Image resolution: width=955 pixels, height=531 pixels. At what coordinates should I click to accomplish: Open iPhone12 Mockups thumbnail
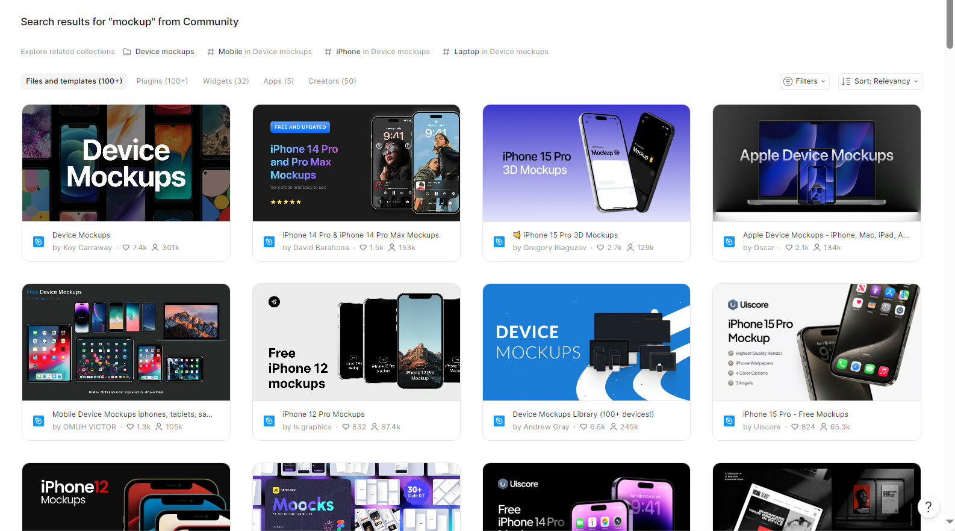(126, 497)
